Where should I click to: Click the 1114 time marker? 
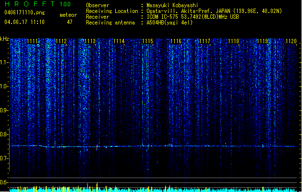click(x=119, y=41)
